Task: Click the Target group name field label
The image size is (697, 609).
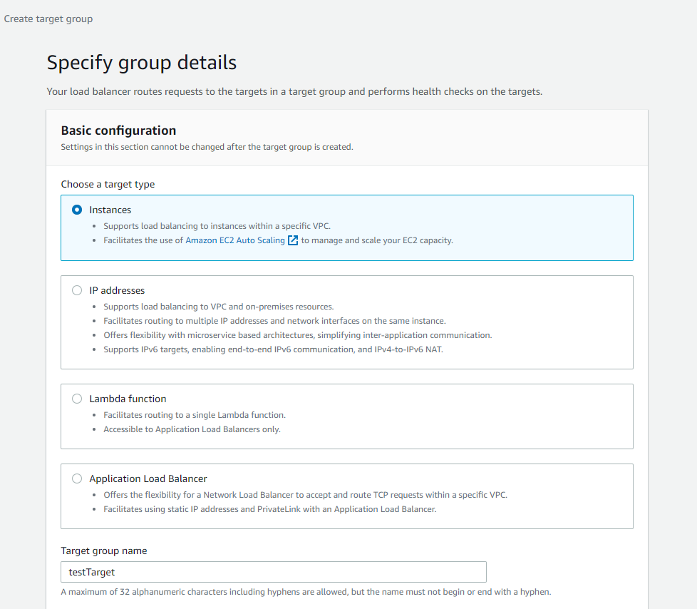Action: [x=104, y=551]
